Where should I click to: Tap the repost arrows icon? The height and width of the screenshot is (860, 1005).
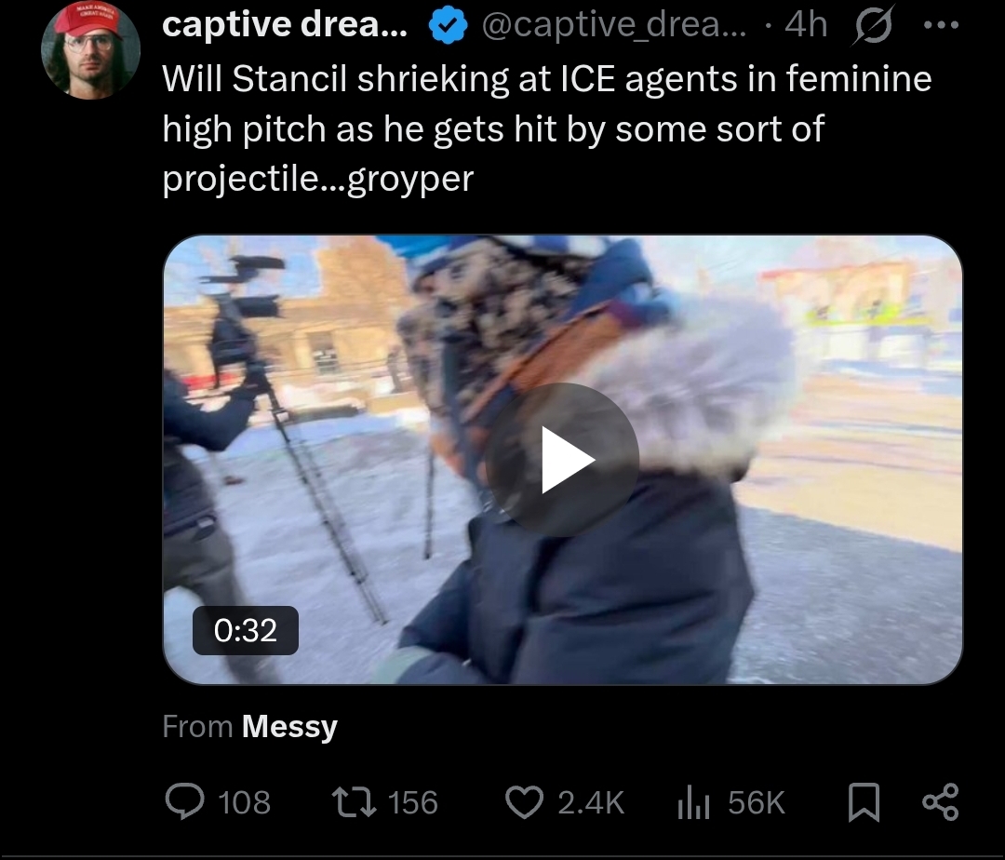click(354, 802)
